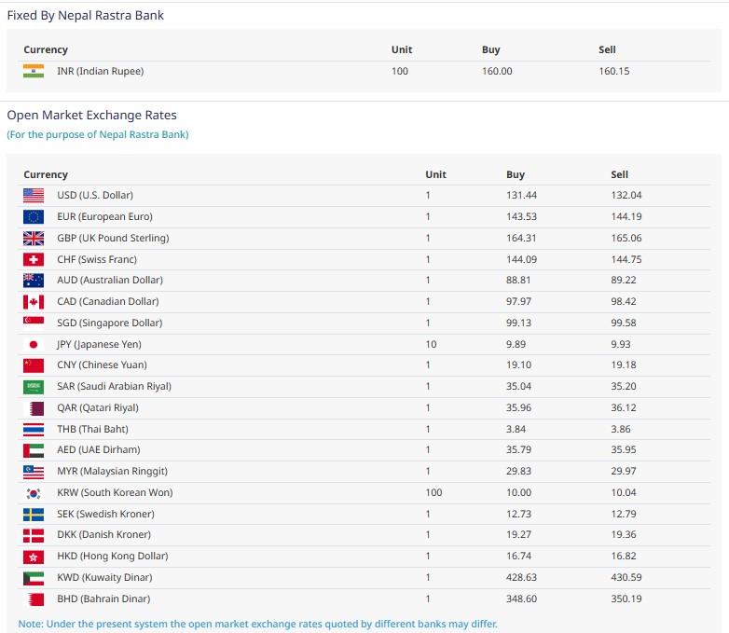The width and height of the screenshot is (729, 633).
Task: Click the Swedish flag icon for SEK
Action: 34,514
